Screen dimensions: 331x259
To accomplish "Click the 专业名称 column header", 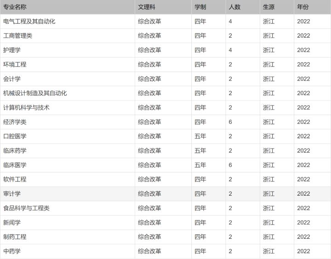I will coord(15,7).
